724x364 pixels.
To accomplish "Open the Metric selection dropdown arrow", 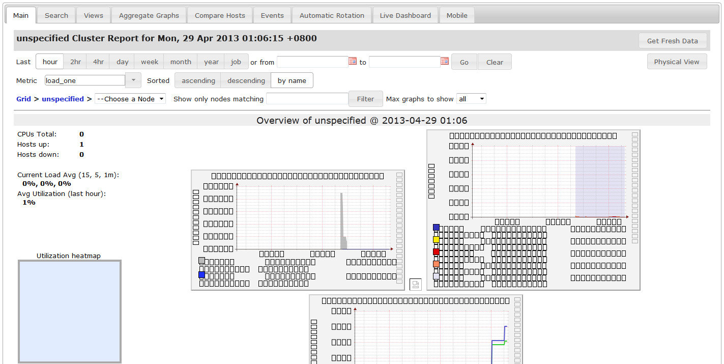I will 133,80.
